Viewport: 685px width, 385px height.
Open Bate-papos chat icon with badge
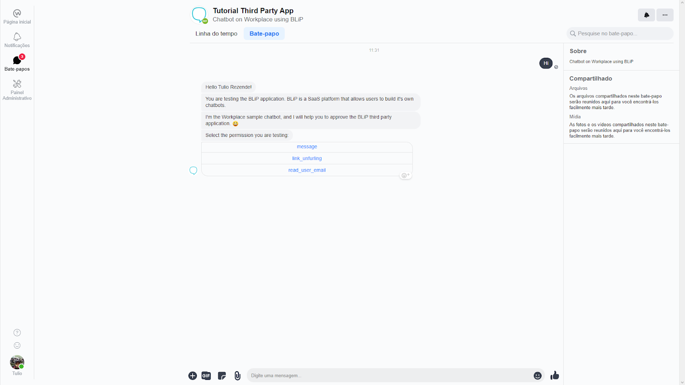pos(17,63)
